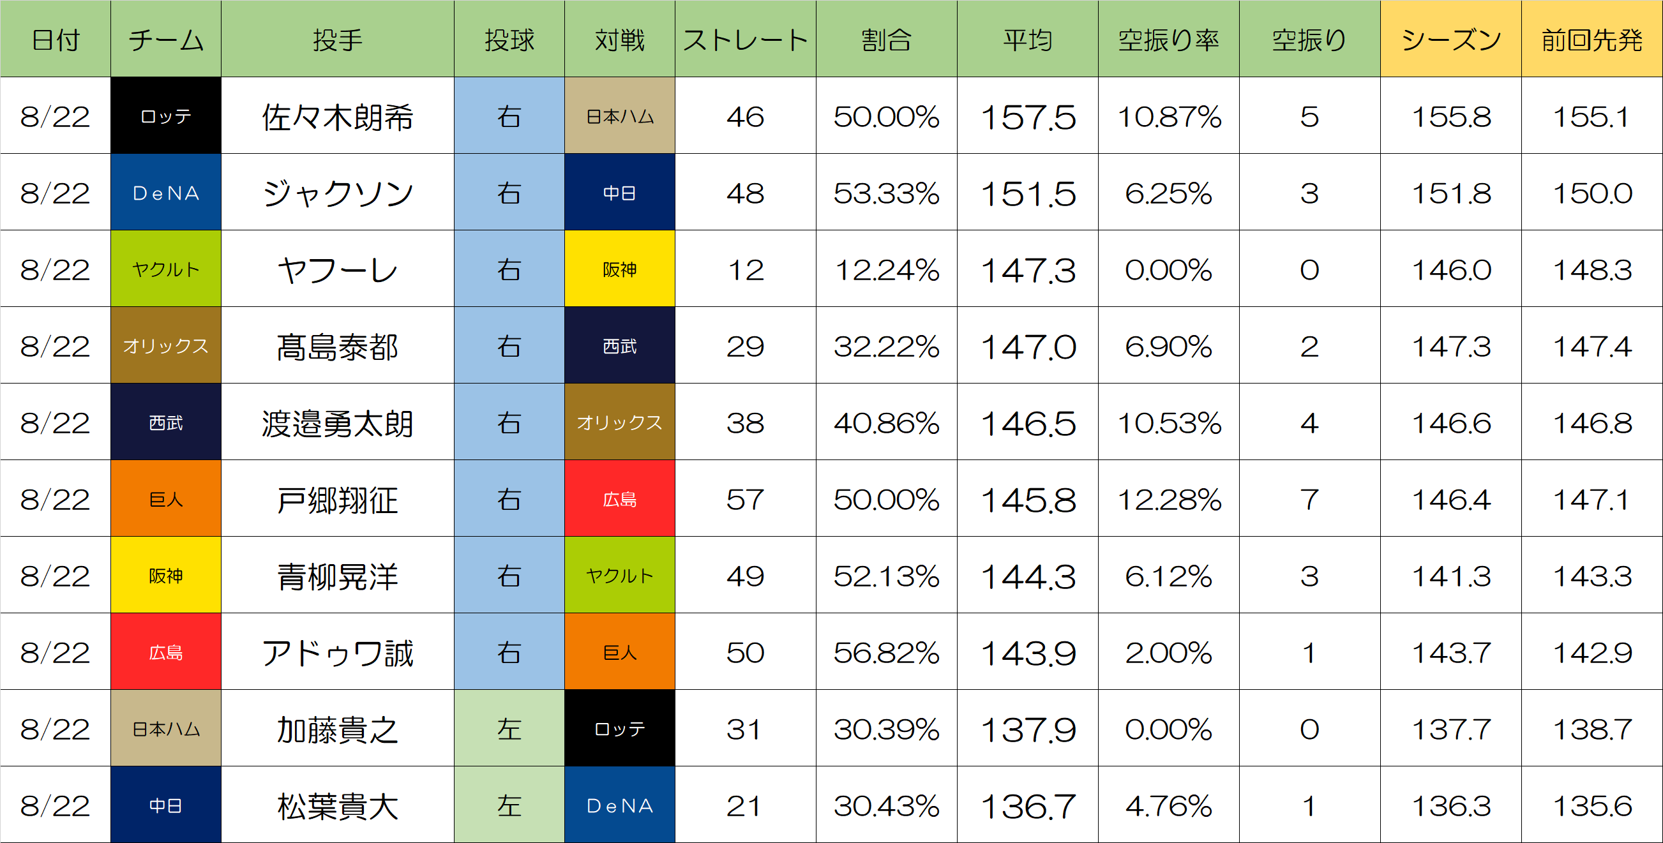Select the black ロッテ cell in チーム column
Image resolution: width=1663 pixels, height=843 pixels.
(x=166, y=117)
